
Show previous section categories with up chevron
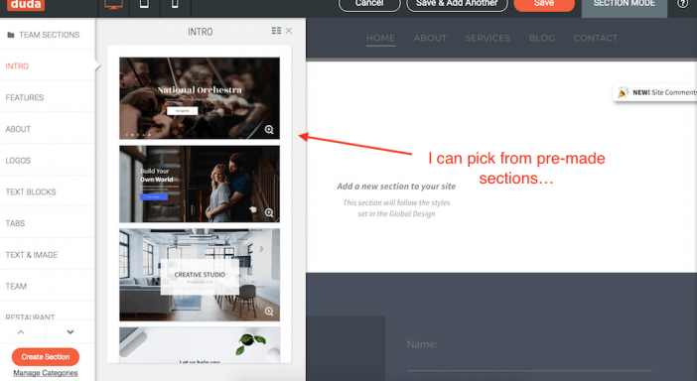point(21,331)
